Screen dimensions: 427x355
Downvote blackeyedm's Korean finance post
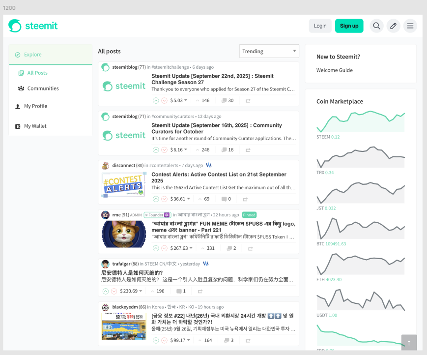[x=164, y=340]
